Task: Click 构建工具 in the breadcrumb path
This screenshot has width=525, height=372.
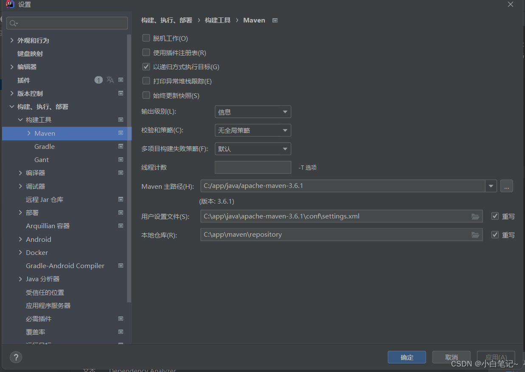Action: [x=218, y=20]
